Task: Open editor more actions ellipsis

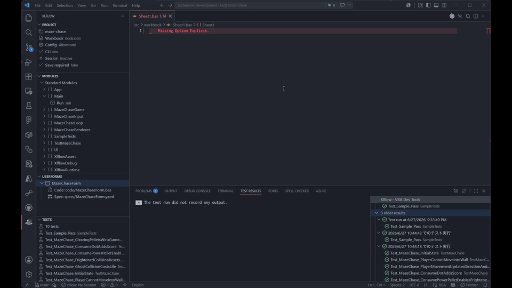Action: point(484,16)
